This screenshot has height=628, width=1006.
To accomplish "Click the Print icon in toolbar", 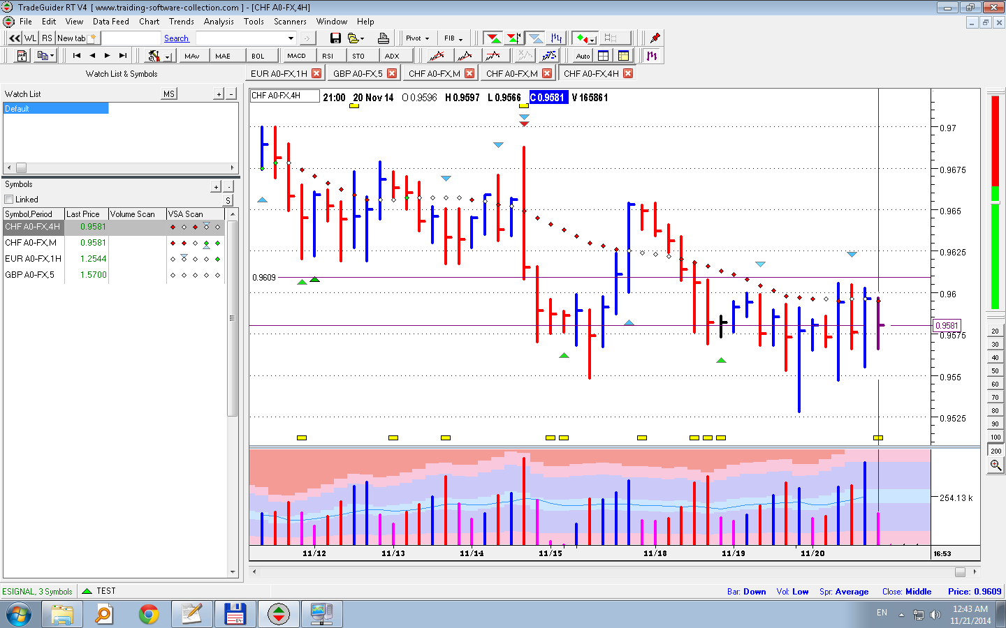I will (x=383, y=38).
